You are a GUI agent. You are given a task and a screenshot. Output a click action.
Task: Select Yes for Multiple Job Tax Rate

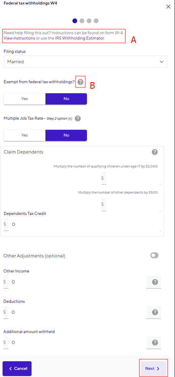tap(25, 135)
